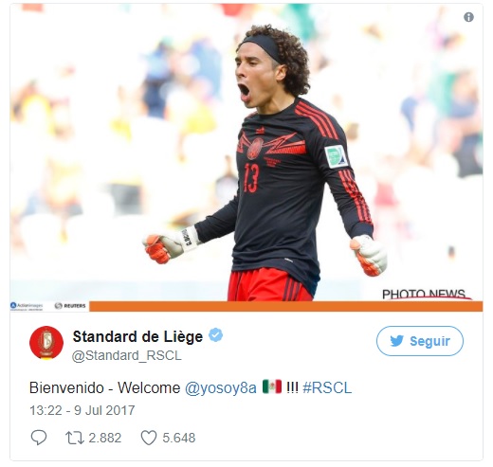Viewport: 493px width, 467px height.
Task: Click the info icon on tweet image
Action: 468,17
